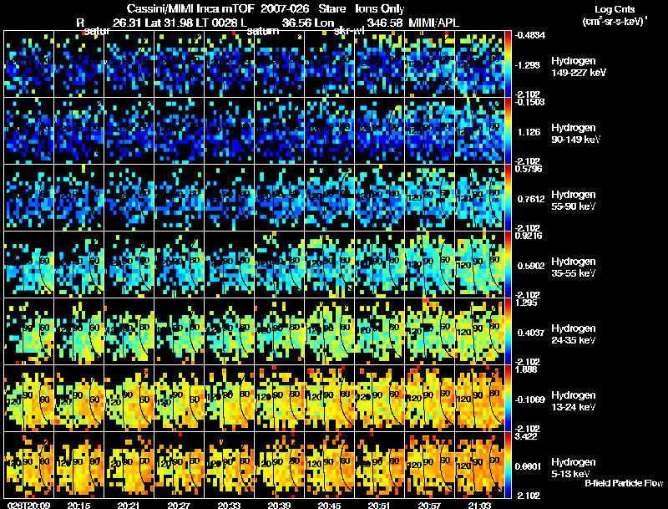This screenshot has height=509, width=668.
Task: Open the 5-13 keV panel at 026T20:09
Action: [x=29, y=466]
